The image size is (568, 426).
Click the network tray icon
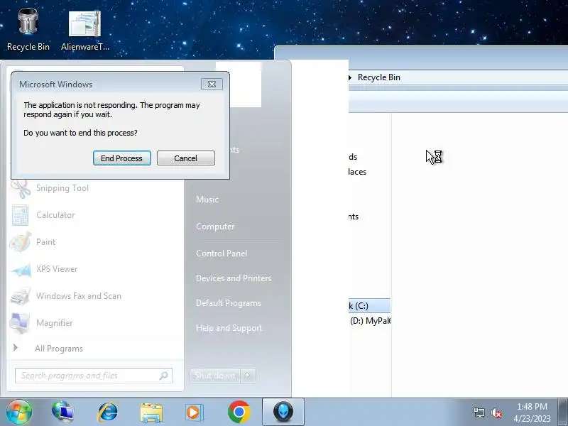[479, 413]
